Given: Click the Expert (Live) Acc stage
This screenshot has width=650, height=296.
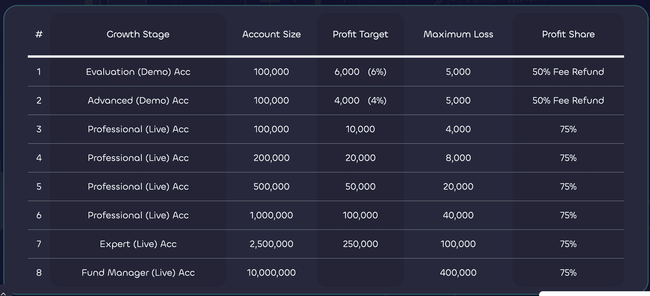Looking at the screenshot, I should coord(138,244).
